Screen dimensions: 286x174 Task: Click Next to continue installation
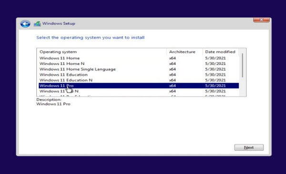[249, 147]
